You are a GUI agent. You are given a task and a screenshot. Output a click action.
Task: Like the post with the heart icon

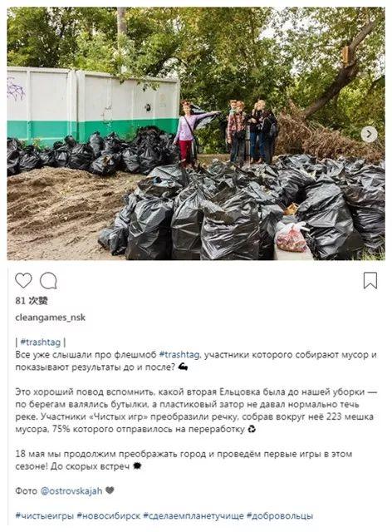coord(23,281)
